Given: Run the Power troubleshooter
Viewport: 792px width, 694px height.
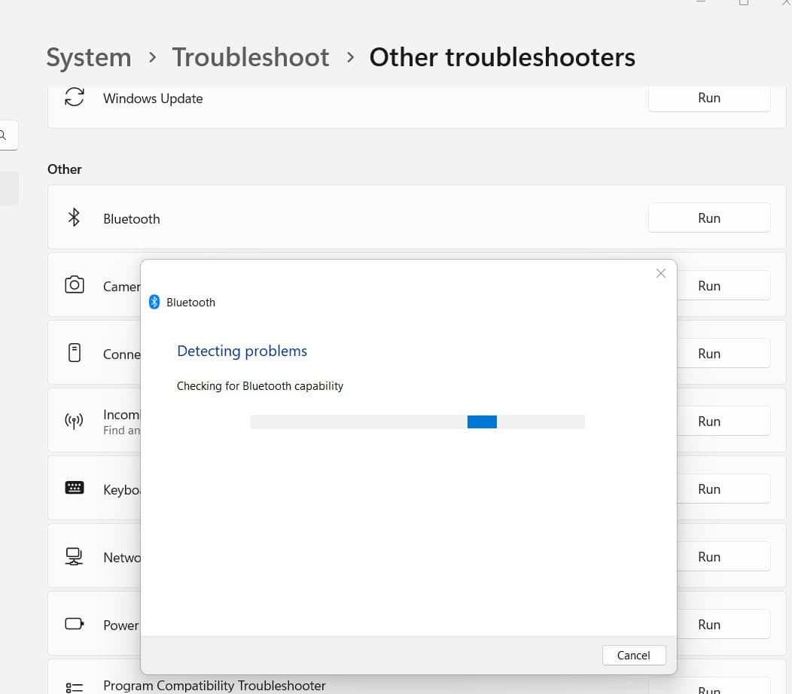Looking at the screenshot, I should [x=723, y=624].
